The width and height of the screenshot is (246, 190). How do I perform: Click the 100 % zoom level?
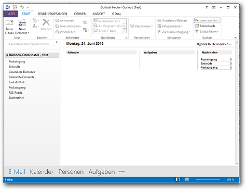pyautogui.click(x=230, y=180)
